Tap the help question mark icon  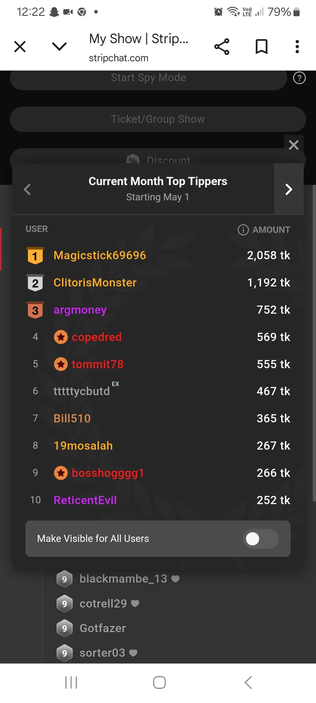(x=299, y=78)
